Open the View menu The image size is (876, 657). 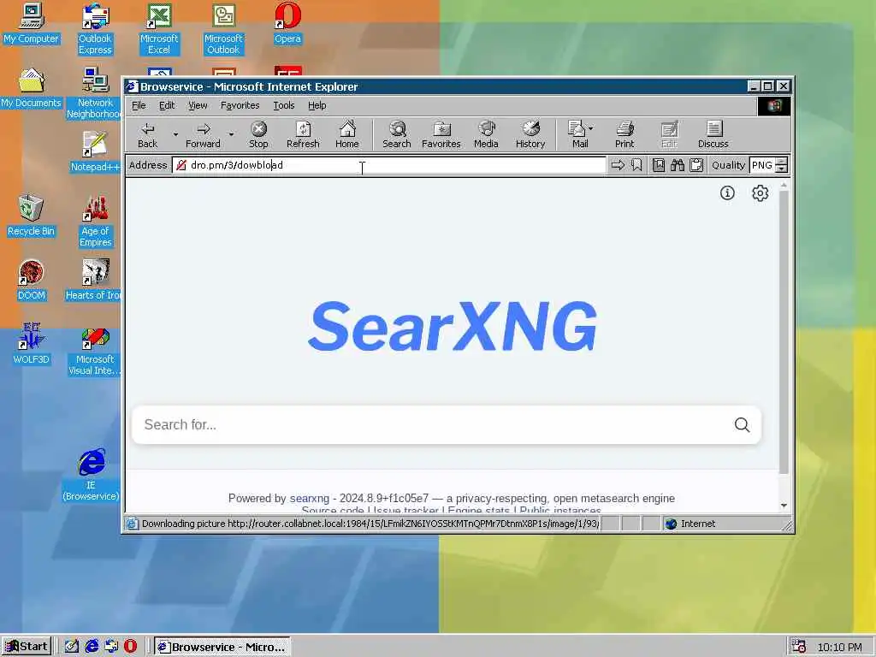coord(198,105)
